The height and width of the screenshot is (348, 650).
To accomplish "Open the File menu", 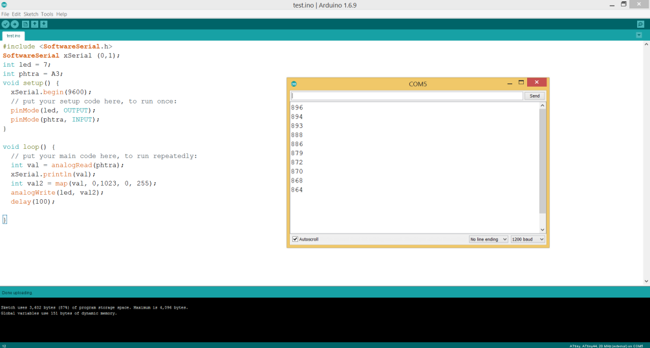I will tap(5, 14).
